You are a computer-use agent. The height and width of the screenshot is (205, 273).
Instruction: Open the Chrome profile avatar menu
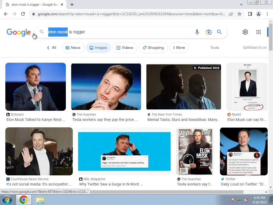pos(259,14)
